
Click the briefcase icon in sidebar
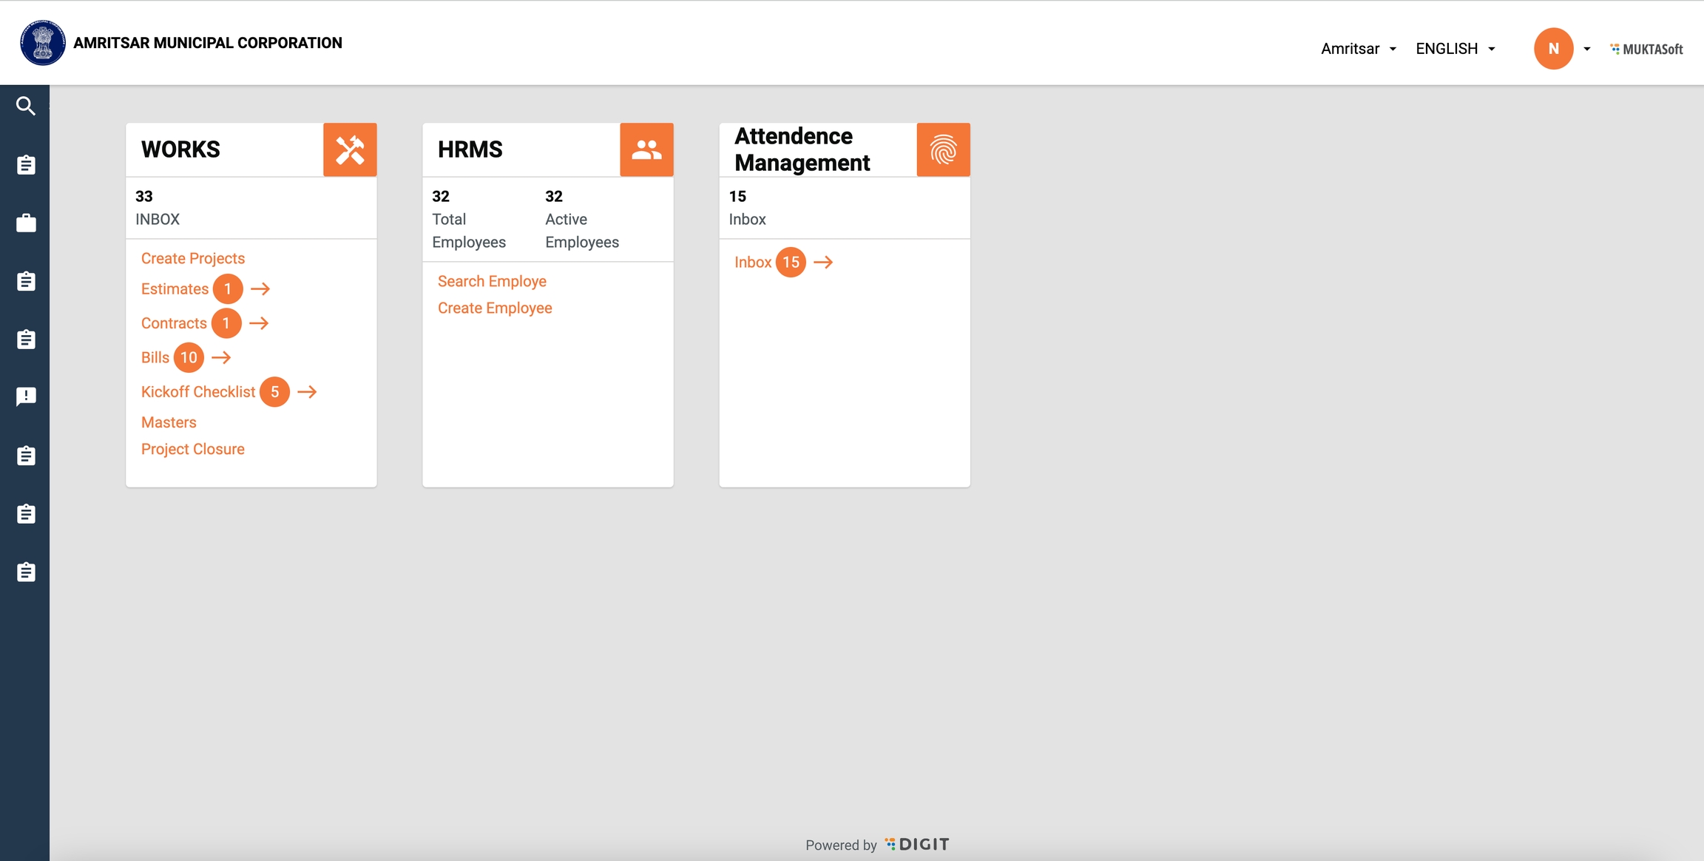[x=26, y=223]
